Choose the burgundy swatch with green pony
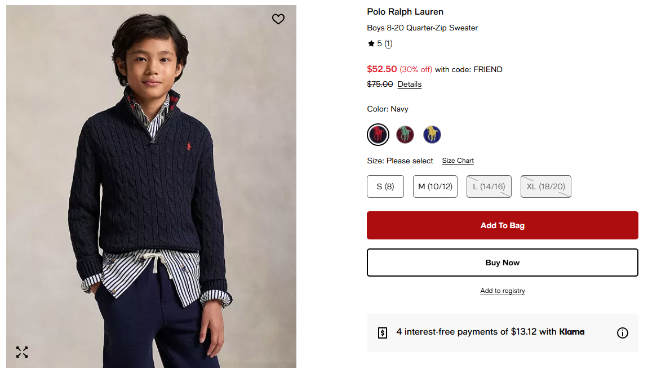 pos(405,135)
